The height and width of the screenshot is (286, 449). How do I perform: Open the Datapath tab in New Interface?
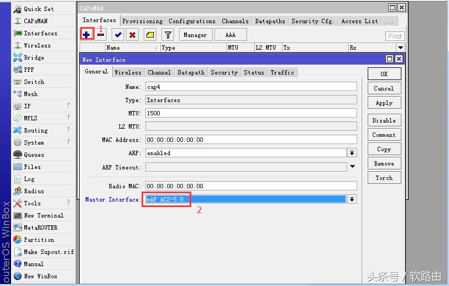pyautogui.click(x=191, y=73)
